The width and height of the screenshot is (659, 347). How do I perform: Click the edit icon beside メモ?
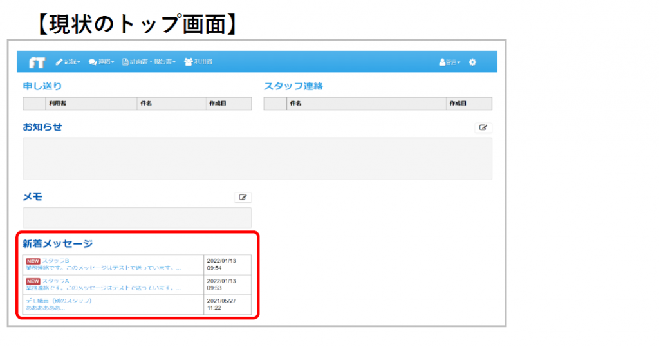coord(243,198)
